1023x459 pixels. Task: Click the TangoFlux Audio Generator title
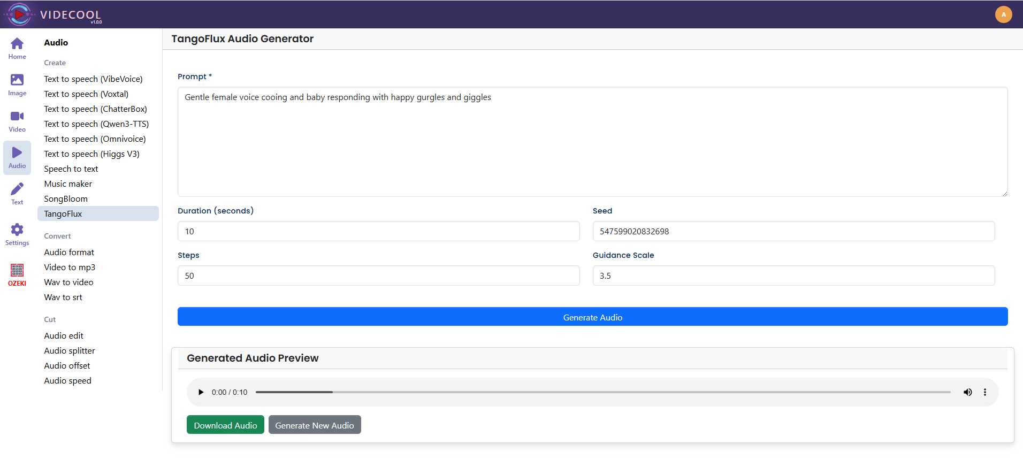click(x=242, y=39)
